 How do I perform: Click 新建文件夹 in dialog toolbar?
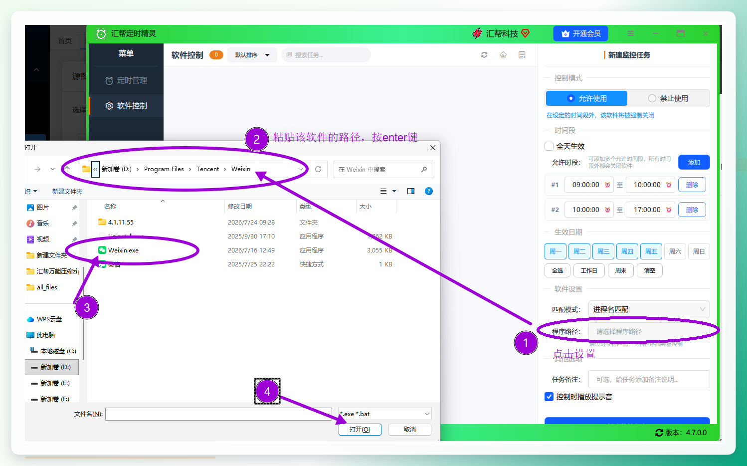click(x=67, y=192)
